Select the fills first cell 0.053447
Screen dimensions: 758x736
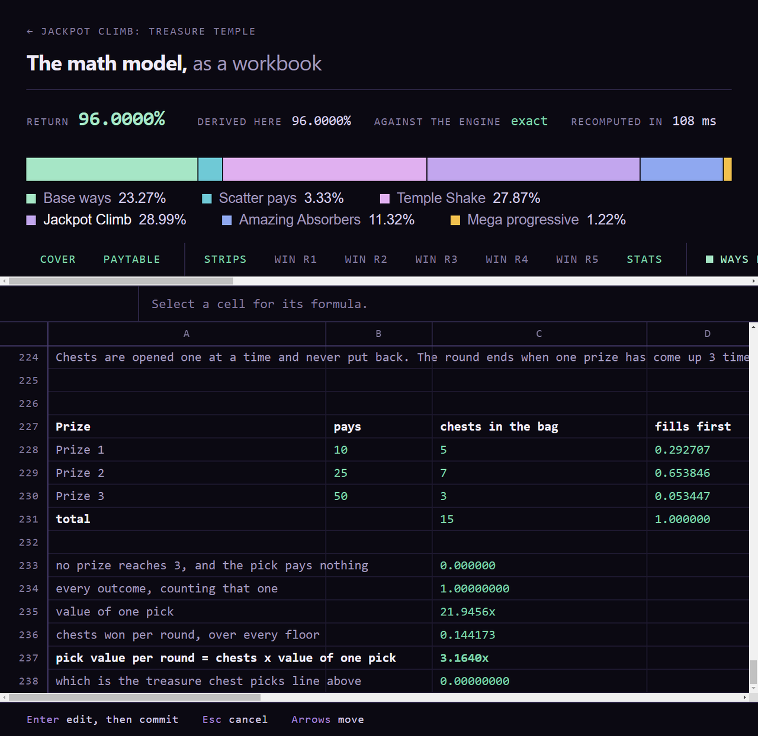click(x=698, y=496)
